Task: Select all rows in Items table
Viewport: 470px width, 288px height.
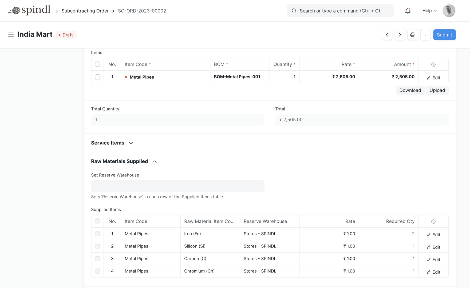Action: click(97, 64)
